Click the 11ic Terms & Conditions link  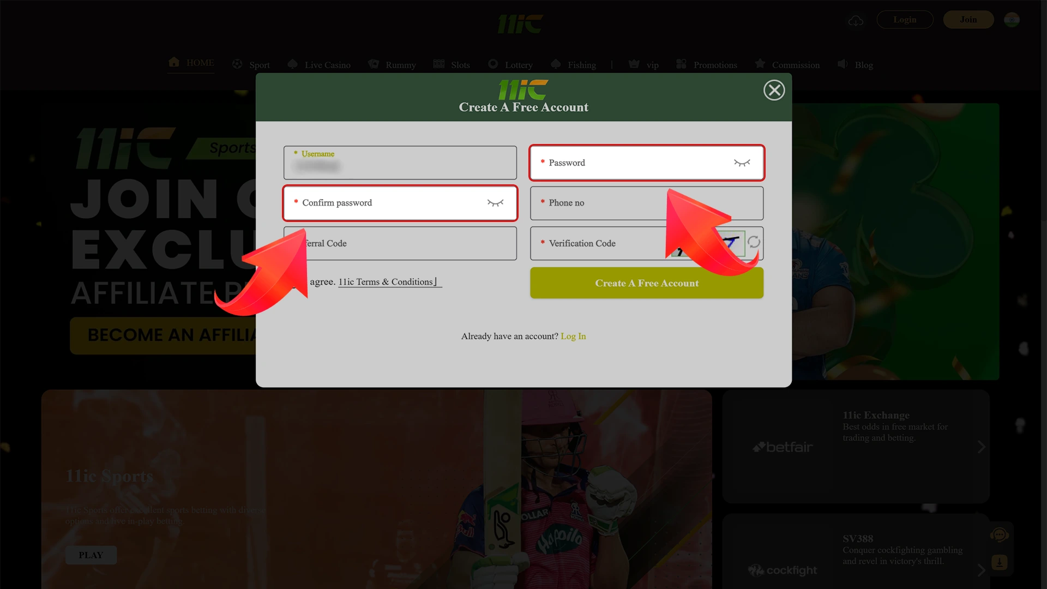click(x=388, y=282)
